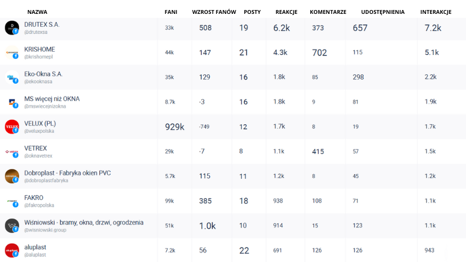
Task: Sort by KOMENTARZE column header
Action: point(328,12)
